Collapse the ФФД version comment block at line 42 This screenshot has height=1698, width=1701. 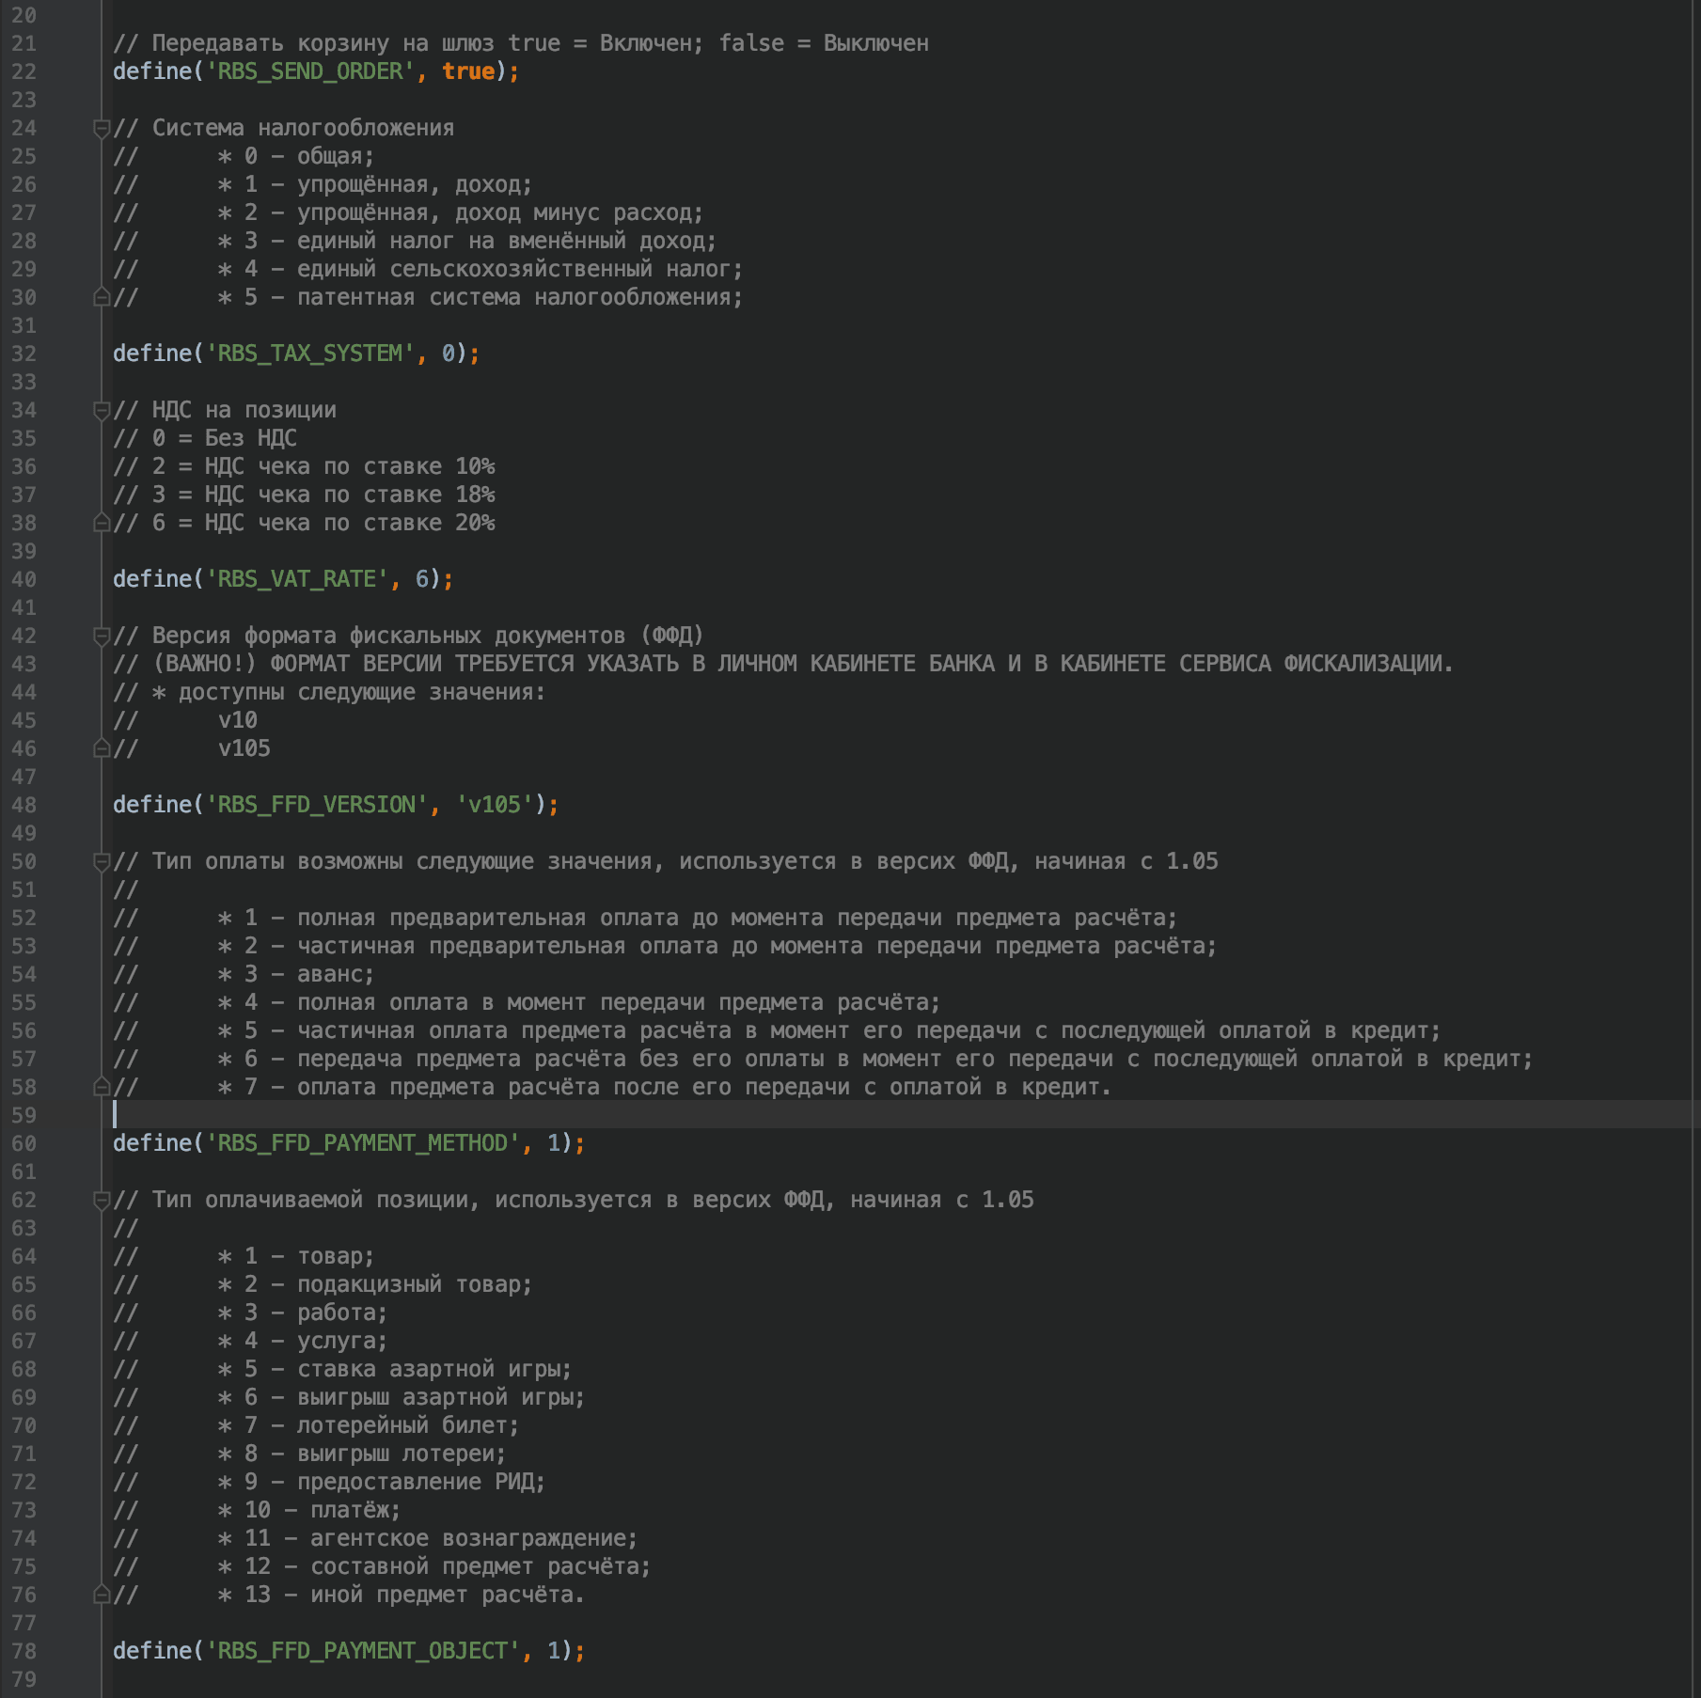coord(102,637)
